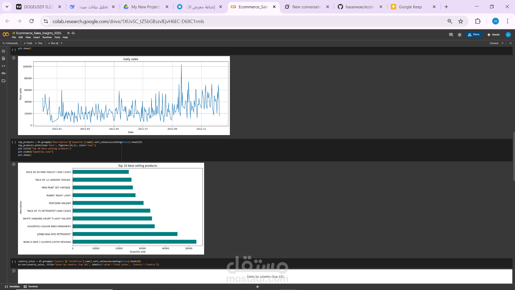This screenshot has height=290, width=515.
Task: Open the Secrets key sidebar panel
Action: click(3, 73)
